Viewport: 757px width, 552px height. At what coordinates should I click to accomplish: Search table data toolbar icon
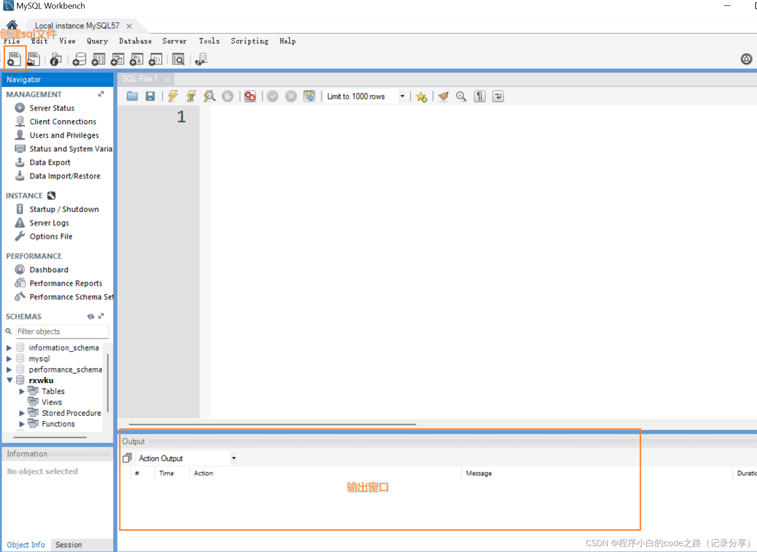[x=178, y=59]
